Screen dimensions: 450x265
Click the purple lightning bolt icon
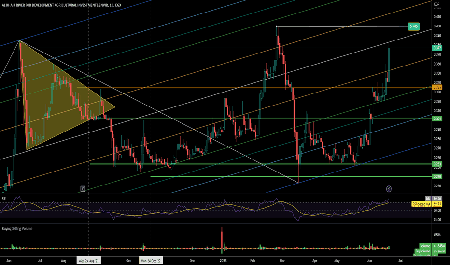click(389, 189)
